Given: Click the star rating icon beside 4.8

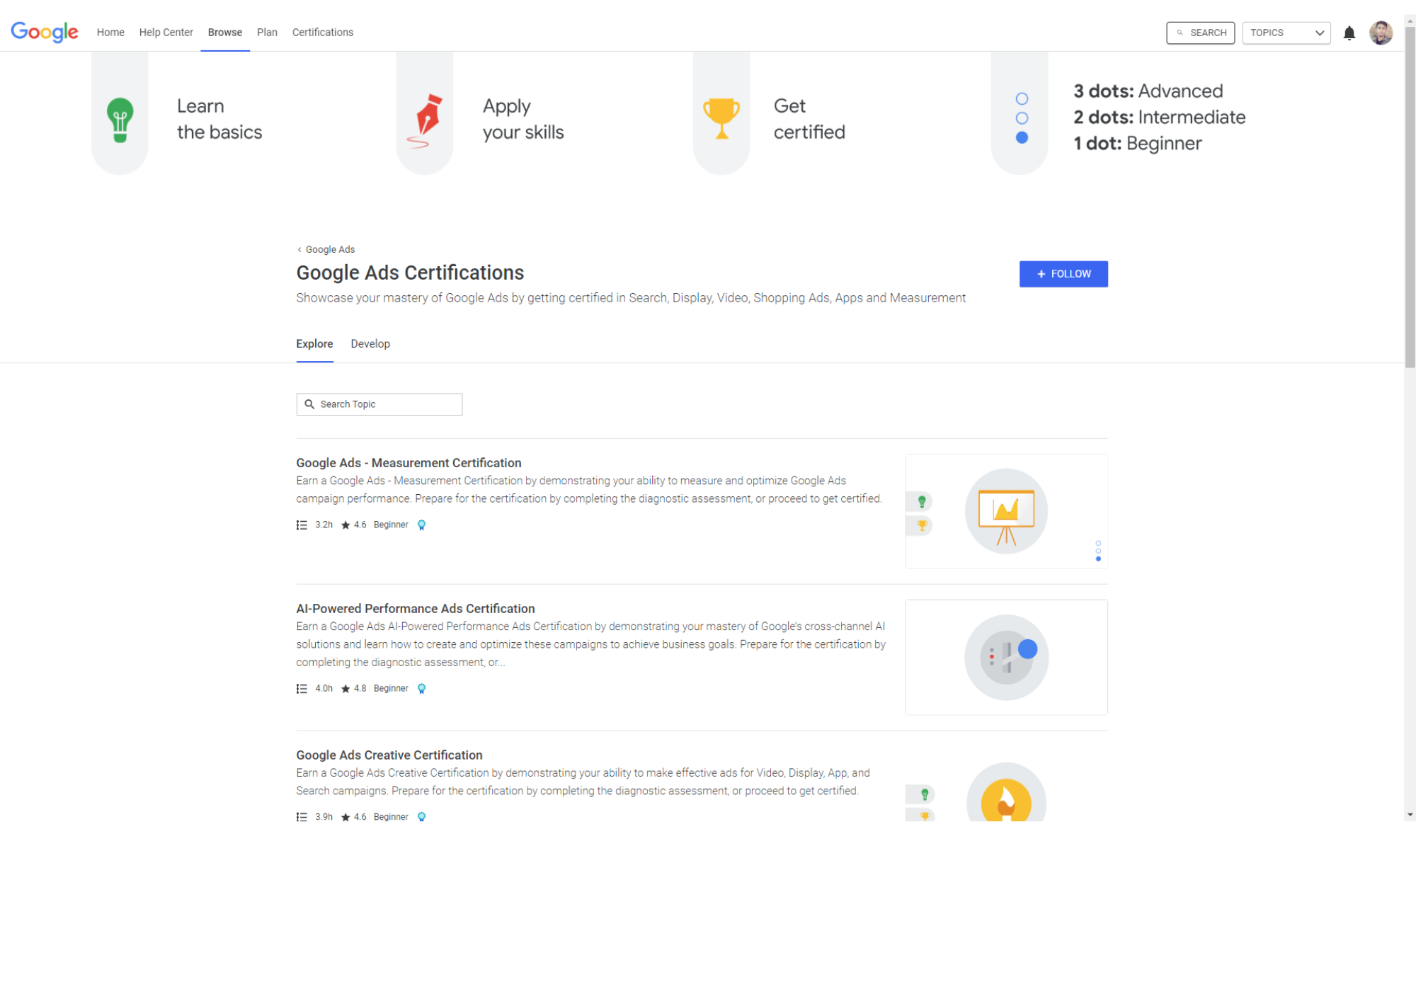Looking at the screenshot, I should coord(346,688).
